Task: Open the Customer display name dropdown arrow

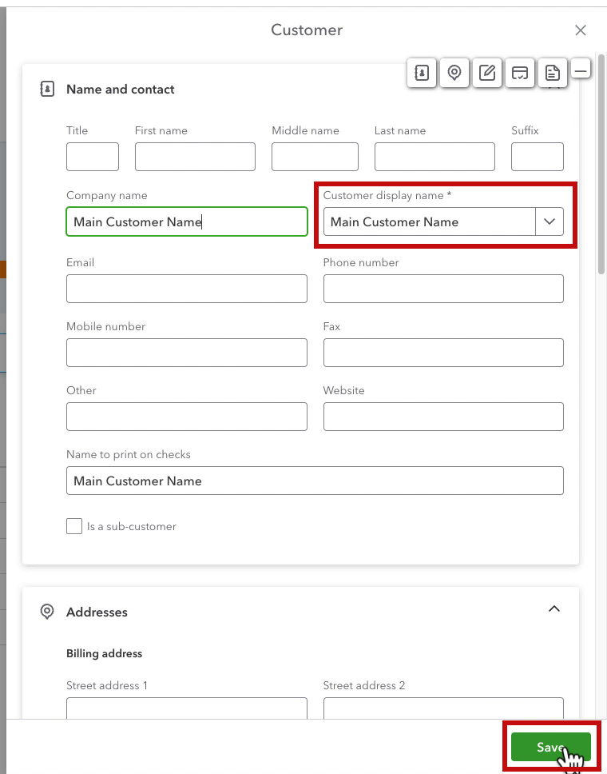Action: click(x=549, y=221)
